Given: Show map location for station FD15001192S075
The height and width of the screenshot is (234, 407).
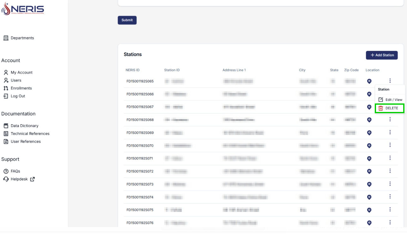Looking at the screenshot, I should [369, 210].
